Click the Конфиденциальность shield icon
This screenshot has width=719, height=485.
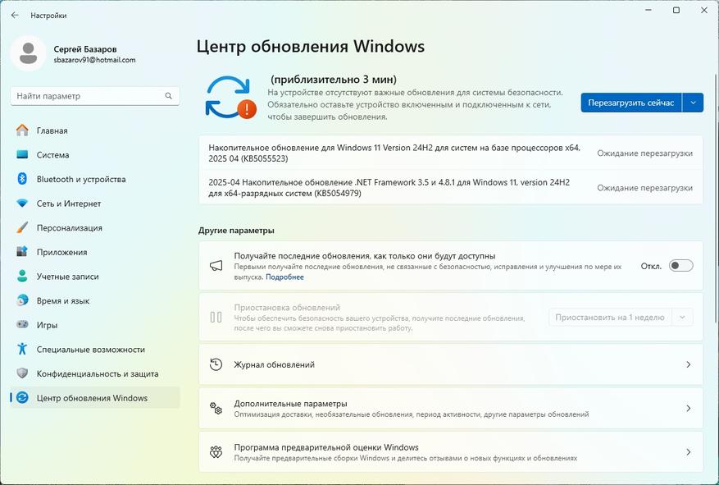22,373
